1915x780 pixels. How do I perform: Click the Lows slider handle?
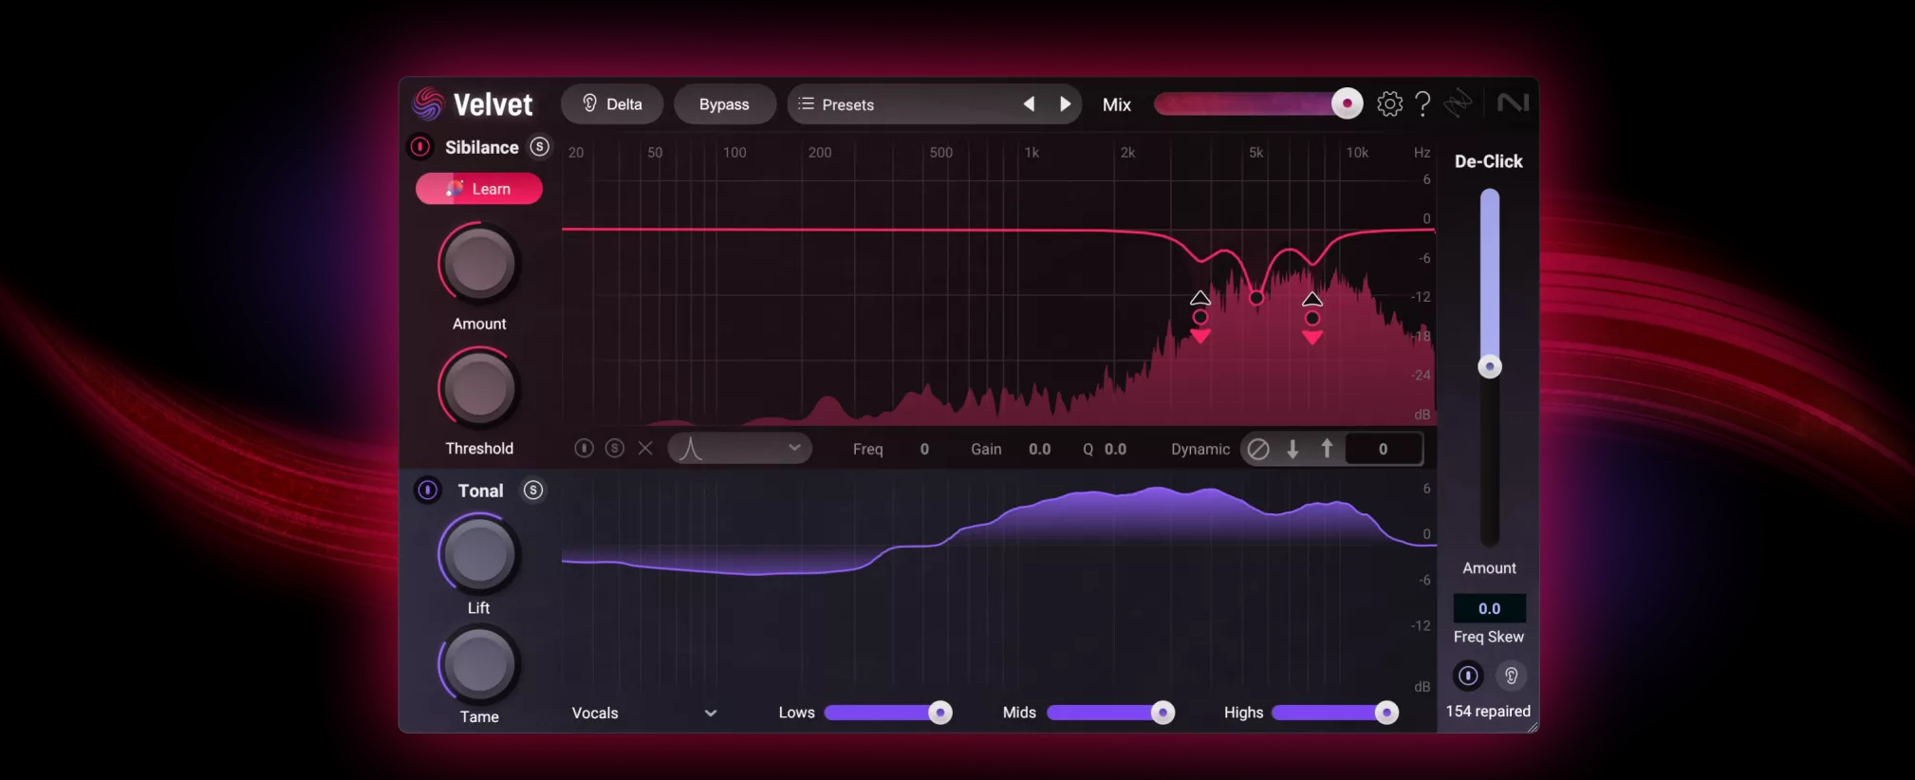pyautogui.click(x=939, y=713)
